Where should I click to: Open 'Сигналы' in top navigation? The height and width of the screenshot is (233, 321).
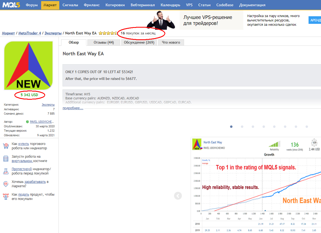tap(70, 5)
